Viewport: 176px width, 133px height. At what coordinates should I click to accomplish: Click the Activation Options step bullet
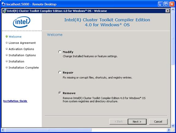click(x=7, y=49)
